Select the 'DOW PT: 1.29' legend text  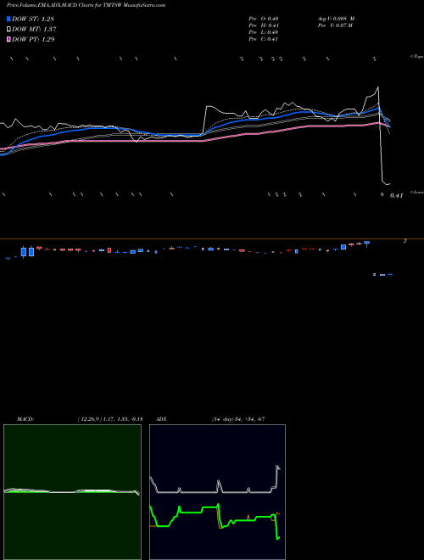tap(33, 39)
